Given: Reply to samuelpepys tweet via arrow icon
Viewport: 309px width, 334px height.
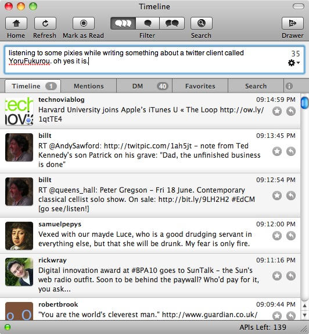Looking at the screenshot, I should [291, 236].
